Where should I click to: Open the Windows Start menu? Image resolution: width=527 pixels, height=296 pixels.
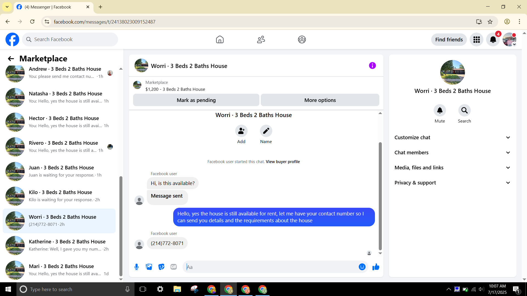coord(8,289)
